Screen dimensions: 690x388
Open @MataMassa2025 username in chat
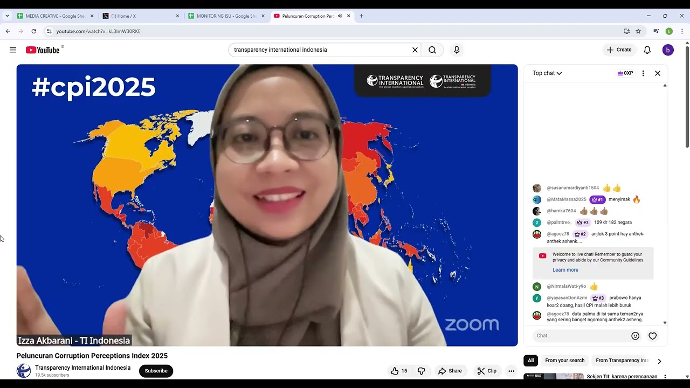click(x=566, y=199)
